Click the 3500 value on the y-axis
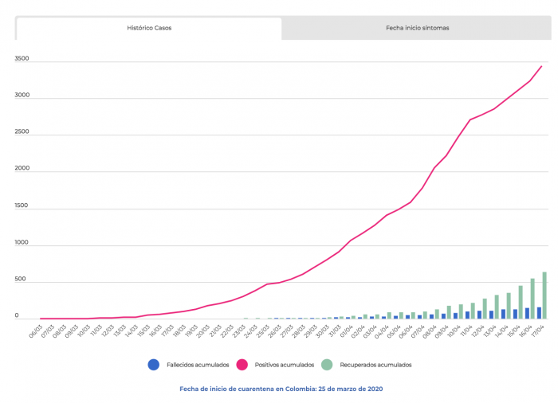This screenshot has height=403, width=558. click(x=22, y=60)
